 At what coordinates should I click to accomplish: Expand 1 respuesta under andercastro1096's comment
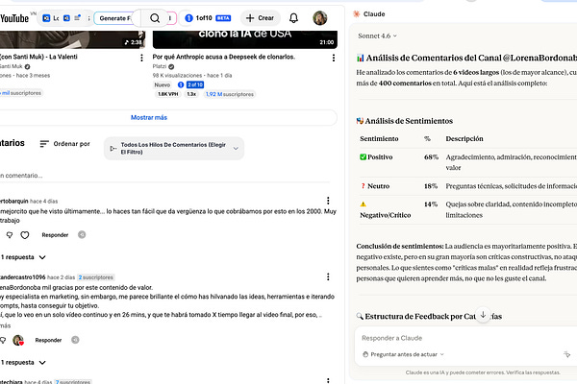click(x=23, y=363)
